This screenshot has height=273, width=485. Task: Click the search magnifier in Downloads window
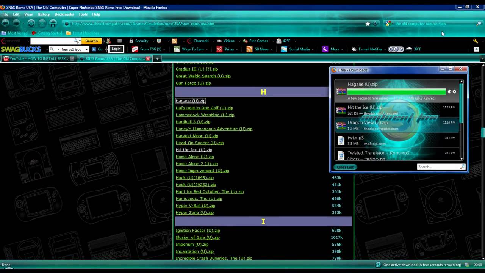(462, 167)
